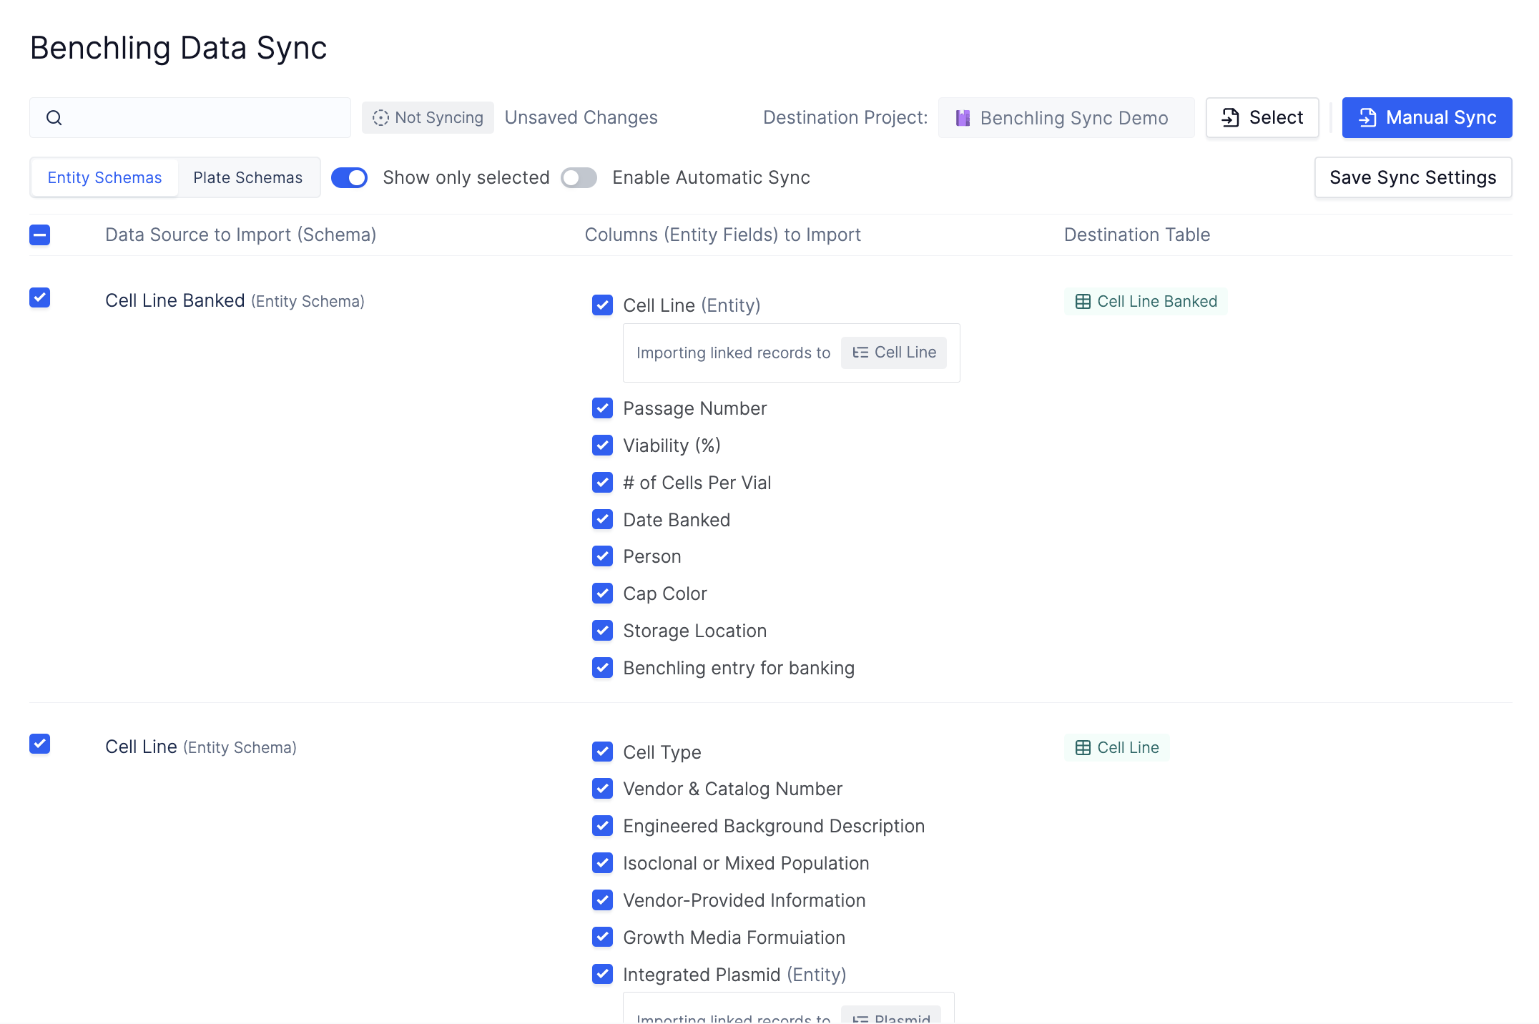Uncheck the Viability (%) checkbox

click(602, 445)
